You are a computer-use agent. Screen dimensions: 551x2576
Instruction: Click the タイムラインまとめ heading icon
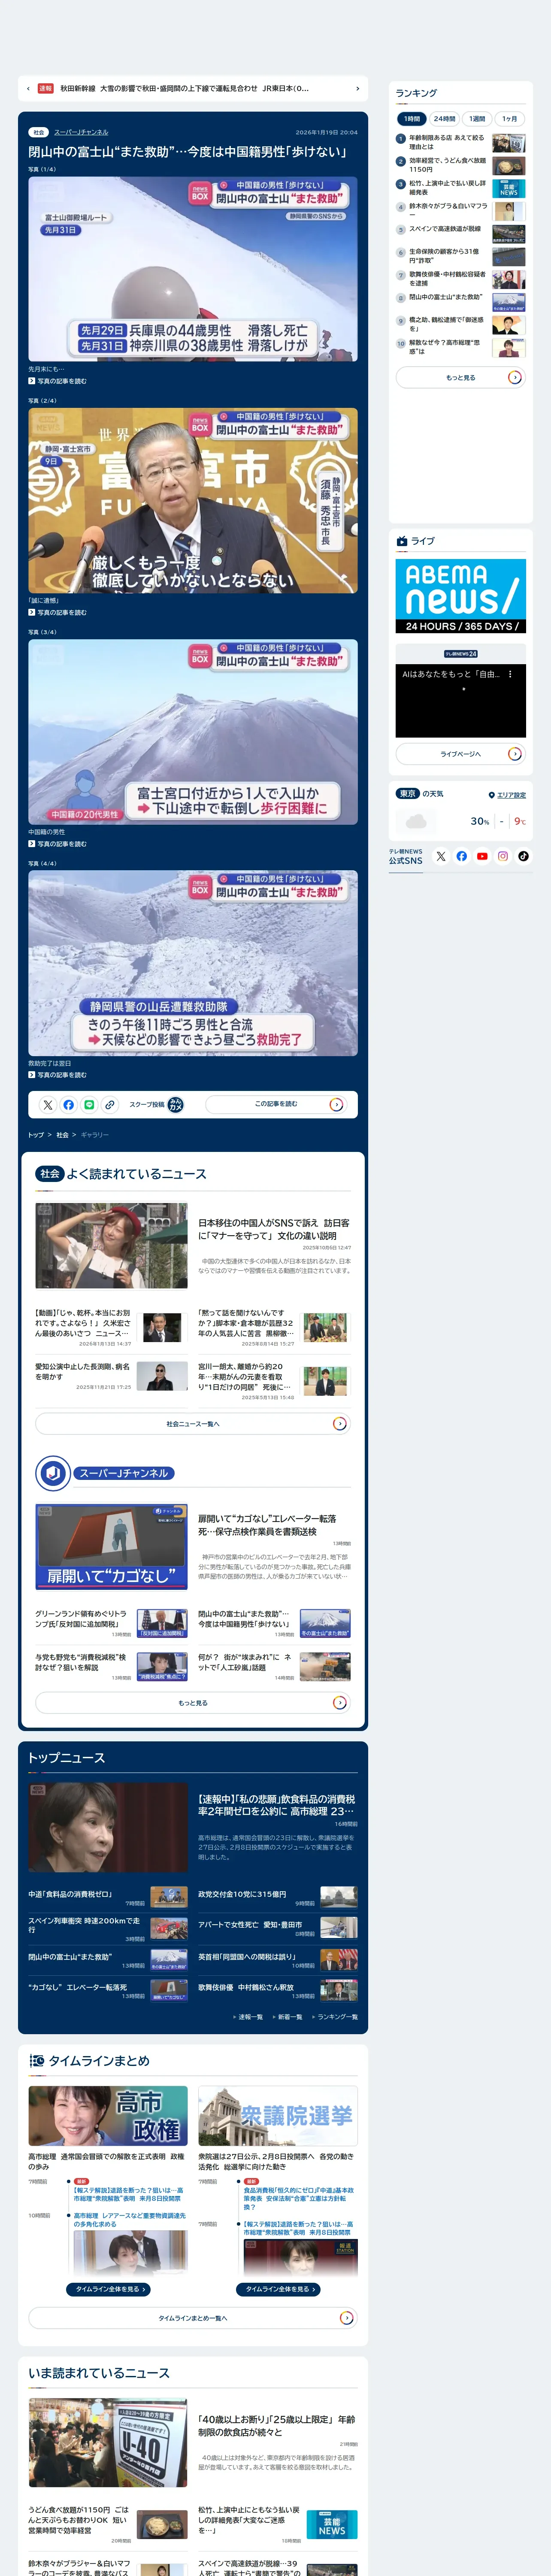point(37,2060)
